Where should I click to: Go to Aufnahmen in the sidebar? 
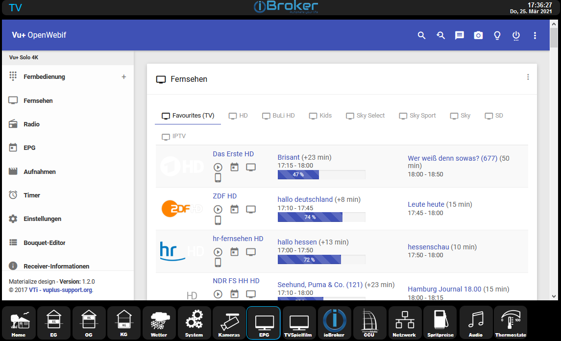tap(40, 172)
